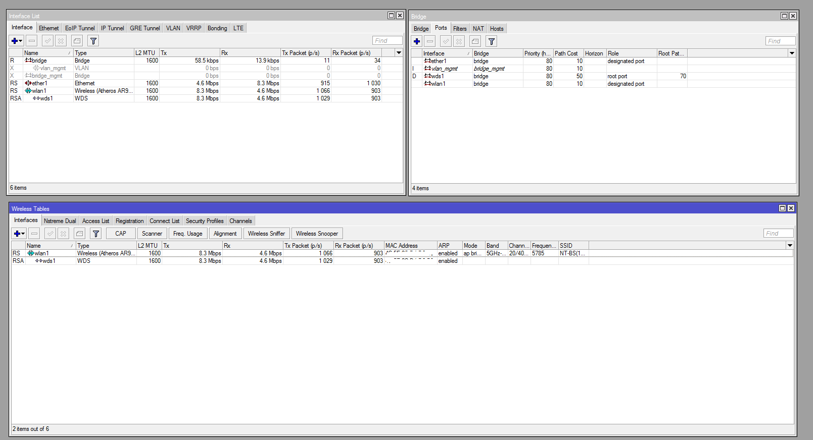The height and width of the screenshot is (440, 813).
Task: Expand the column dropdown in Wireless Tables
Action: (x=789, y=246)
